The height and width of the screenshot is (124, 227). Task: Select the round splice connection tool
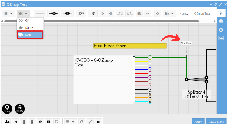coord(54,13)
